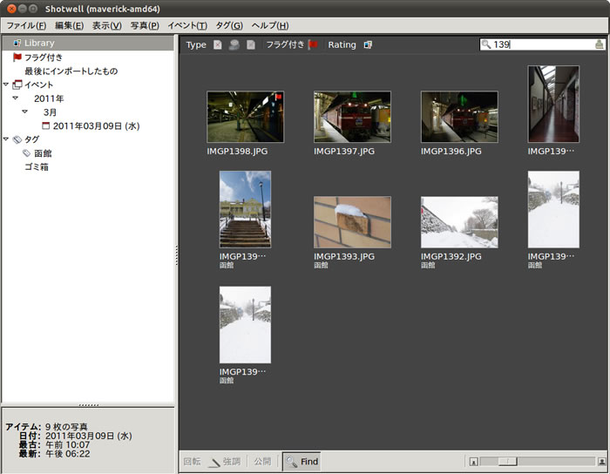This screenshot has width=610, height=474.
Task: Click the 回転 rotate button
Action: tap(193, 462)
